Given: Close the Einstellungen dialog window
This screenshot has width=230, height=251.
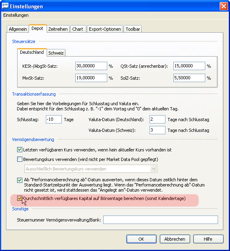Looking at the screenshot, I should coord(224,6).
